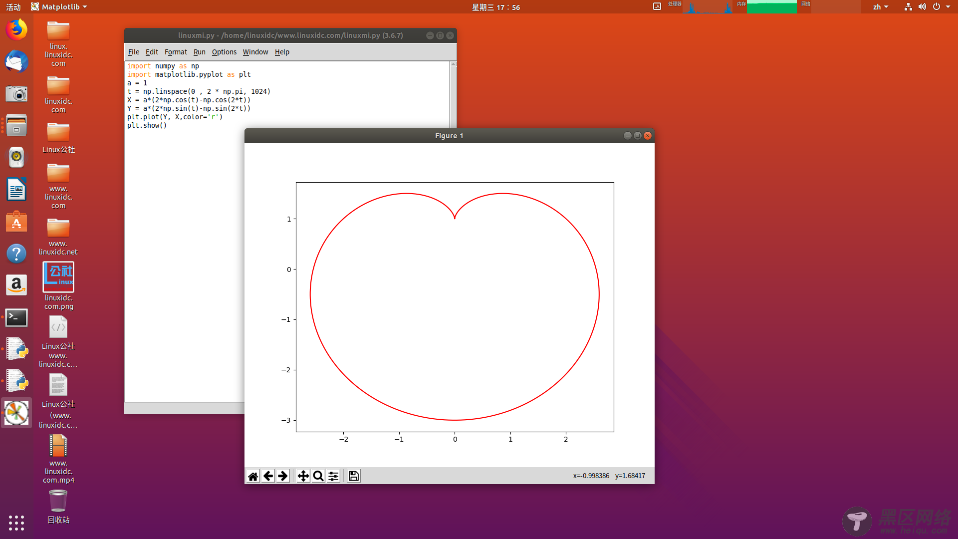The image size is (958, 539).
Task: Open the Terminal icon in dock
Action: click(x=16, y=318)
